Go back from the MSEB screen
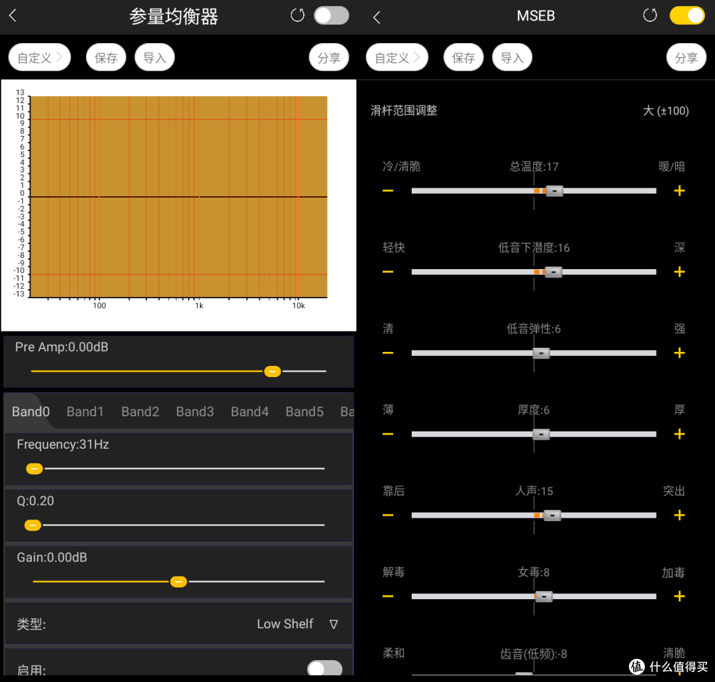The width and height of the screenshot is (715, 682). pyautogui.click(x=376, y=17)
